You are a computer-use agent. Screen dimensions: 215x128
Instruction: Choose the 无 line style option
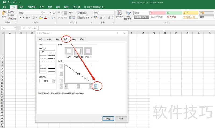click(x=43, y=52)
